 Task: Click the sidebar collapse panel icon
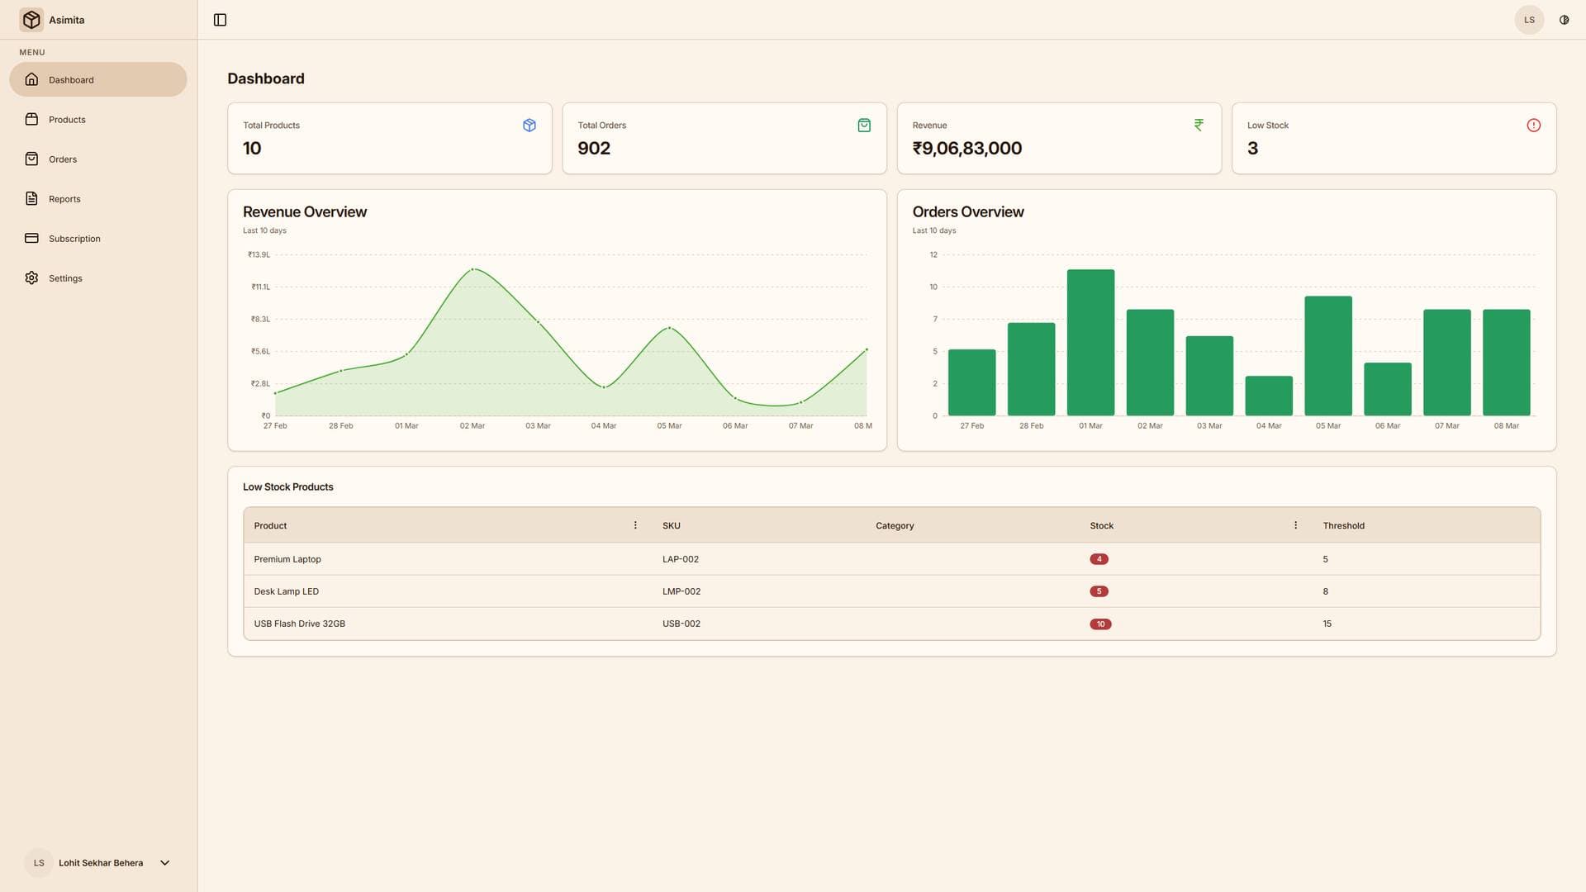tap(220, 19)
